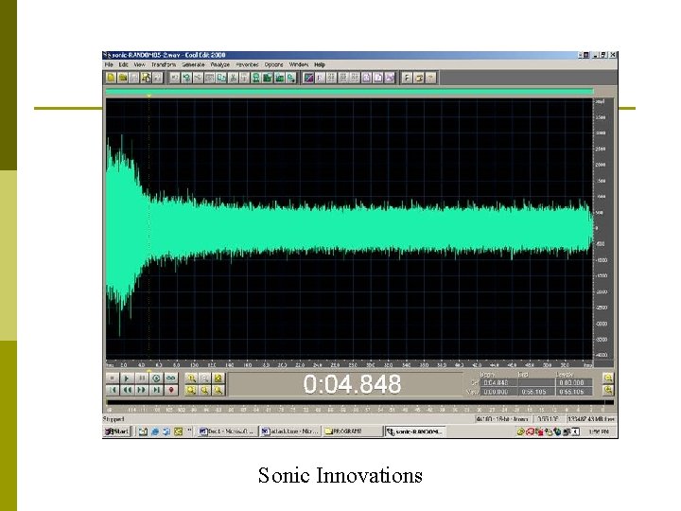This screenshot has width=681, height=511.
Task: Click the top-right zoom full icon
Action: point(218,379)
